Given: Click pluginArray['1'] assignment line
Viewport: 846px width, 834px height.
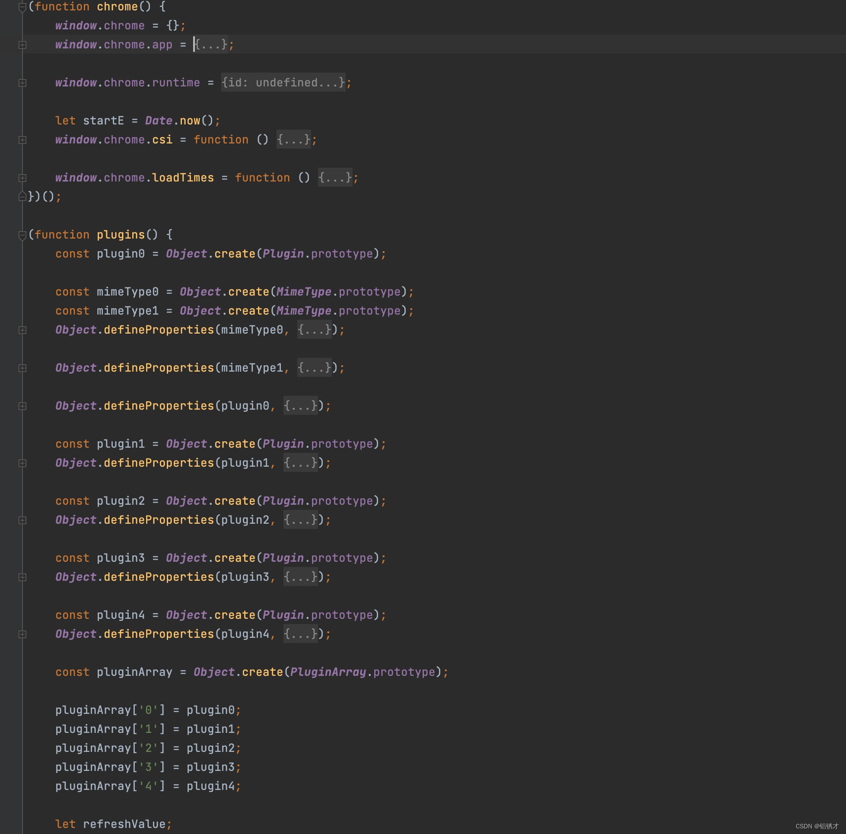Looking at the screenshot, I should [148, 729].
